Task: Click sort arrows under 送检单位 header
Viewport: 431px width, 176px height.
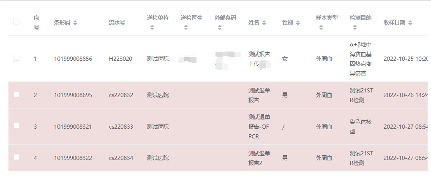Action: pyautogui.click(x=152, y=27)
